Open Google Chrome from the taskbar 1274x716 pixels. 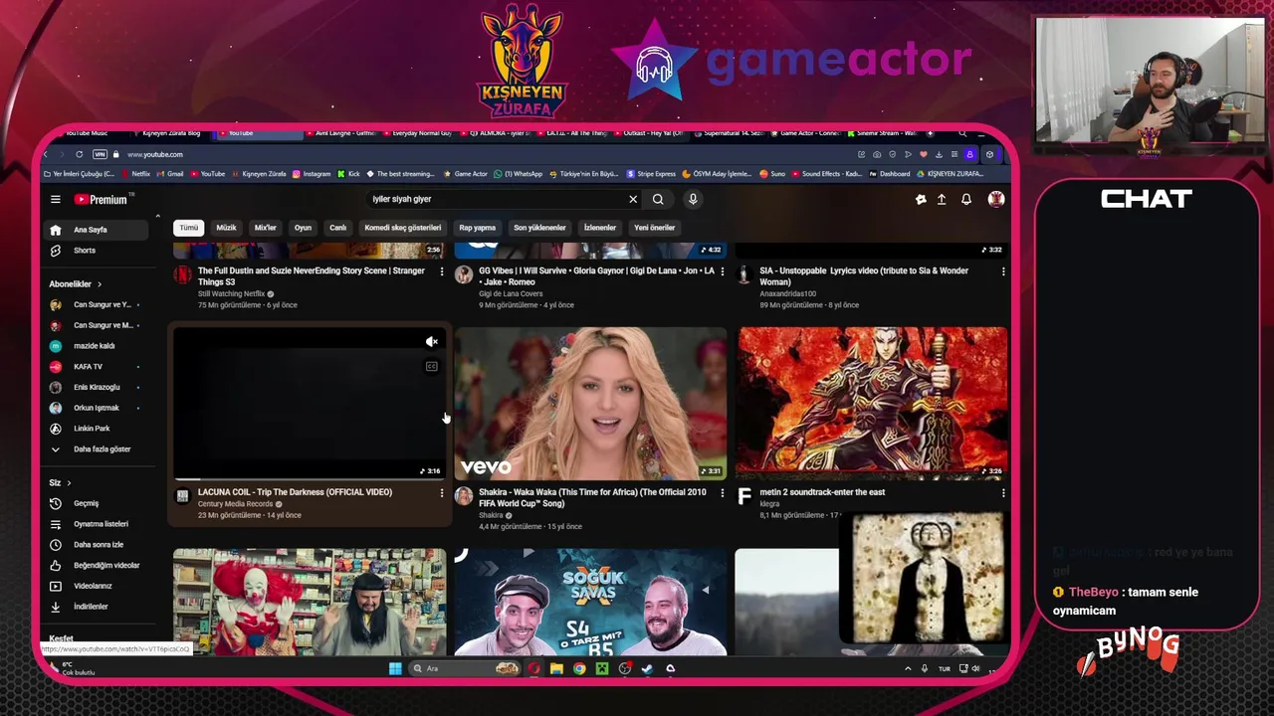[579, 668]
